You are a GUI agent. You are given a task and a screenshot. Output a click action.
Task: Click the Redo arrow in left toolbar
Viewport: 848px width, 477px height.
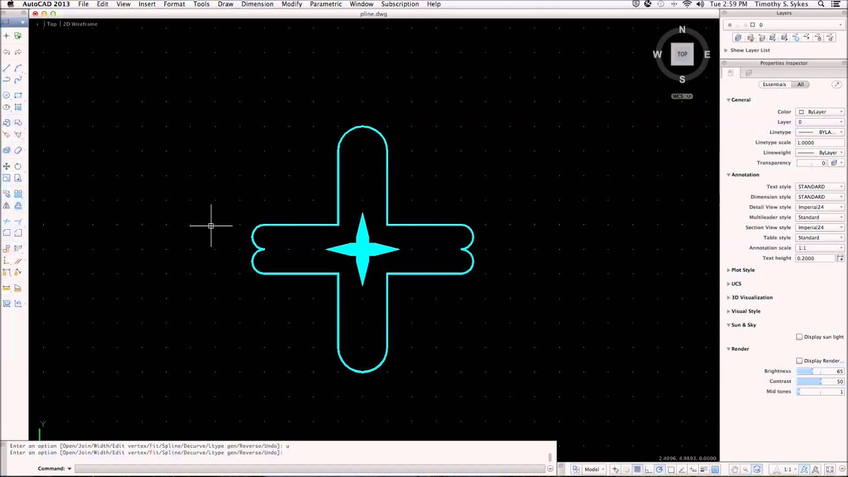point(18,52)
